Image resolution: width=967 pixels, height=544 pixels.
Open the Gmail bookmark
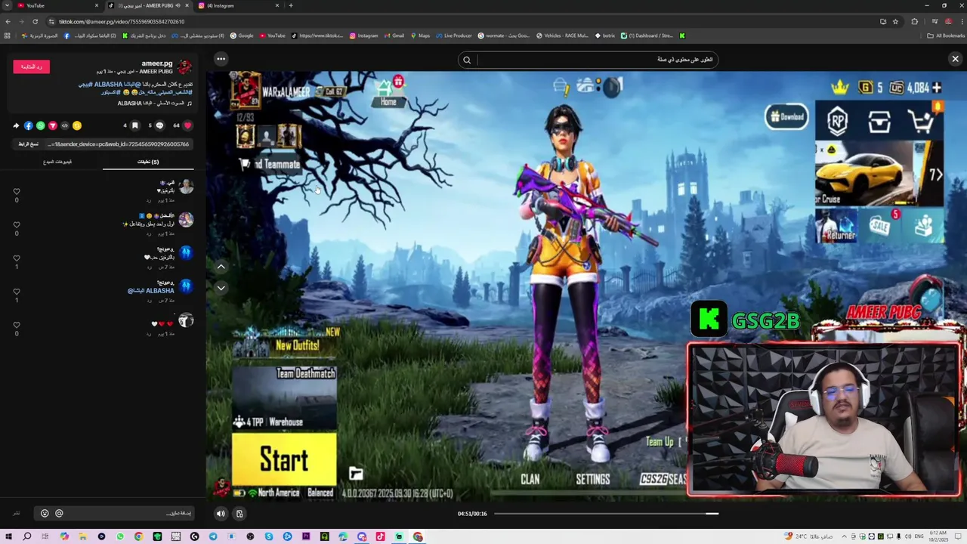tap(394, 36)
